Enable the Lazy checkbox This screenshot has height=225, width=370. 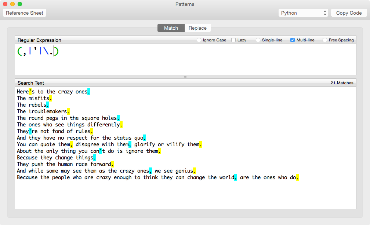pos(233,40)
